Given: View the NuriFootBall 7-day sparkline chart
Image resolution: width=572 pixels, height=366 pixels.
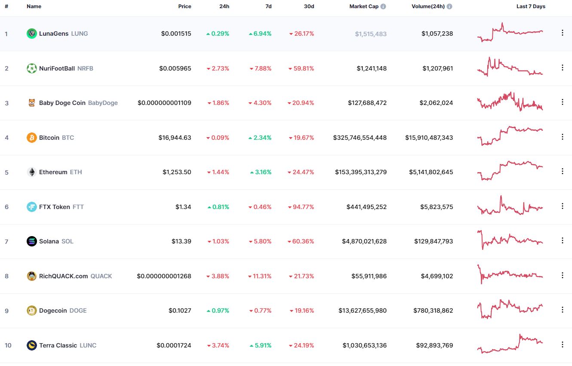Looking at the screenshot, I should point(510,67).
